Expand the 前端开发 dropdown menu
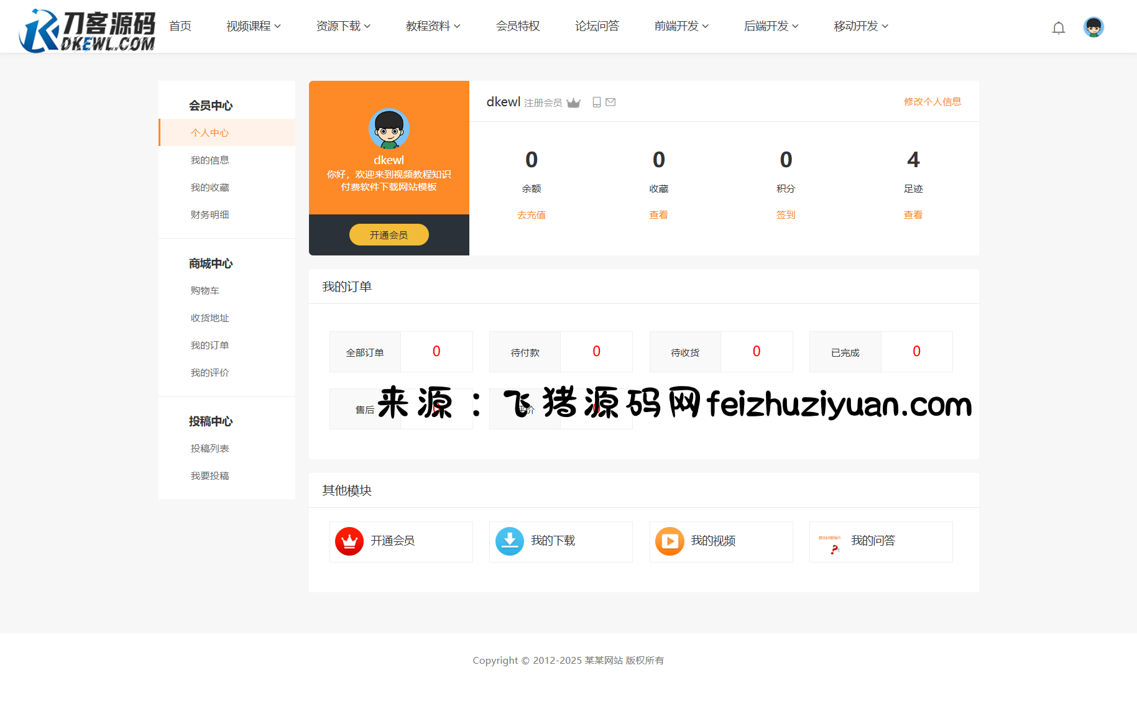This screenshot has width=1137, height=711. click(x=681, y=26)
